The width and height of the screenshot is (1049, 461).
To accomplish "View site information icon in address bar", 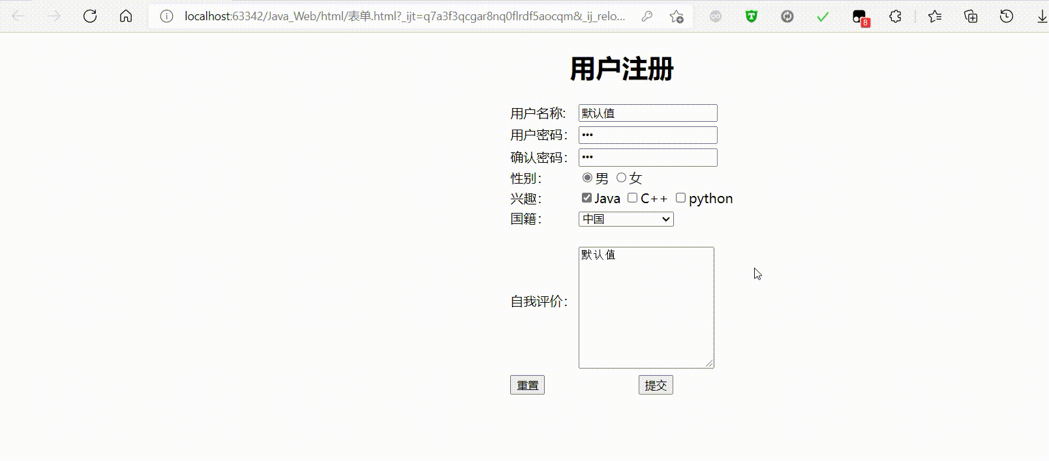I will [x=166, y=16].
